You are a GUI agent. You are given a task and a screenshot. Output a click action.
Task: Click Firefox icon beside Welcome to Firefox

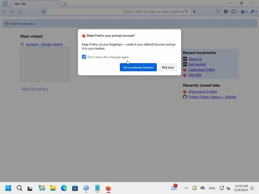coord(185,91)
